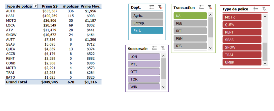Select REI in Transaction slicer
Image resolution: width=274 pixels, height=111 pixels.
190,31
